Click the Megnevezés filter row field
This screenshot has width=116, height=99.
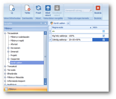[72, 31]
